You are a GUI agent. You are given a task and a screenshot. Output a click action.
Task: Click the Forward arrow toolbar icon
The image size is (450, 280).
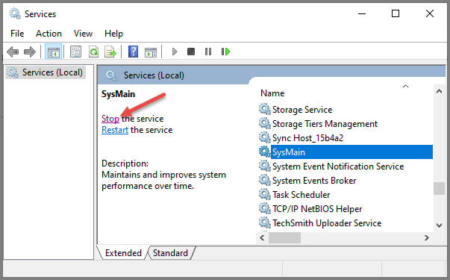(x=30, y=52)
